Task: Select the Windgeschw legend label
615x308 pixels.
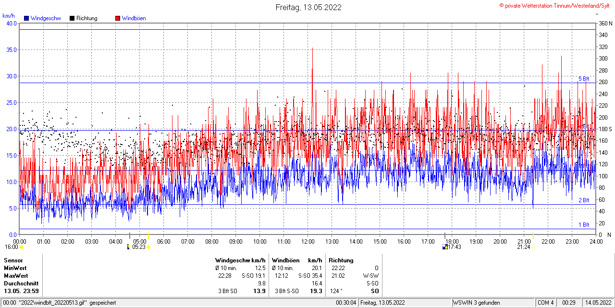Action: pos(46,18)
